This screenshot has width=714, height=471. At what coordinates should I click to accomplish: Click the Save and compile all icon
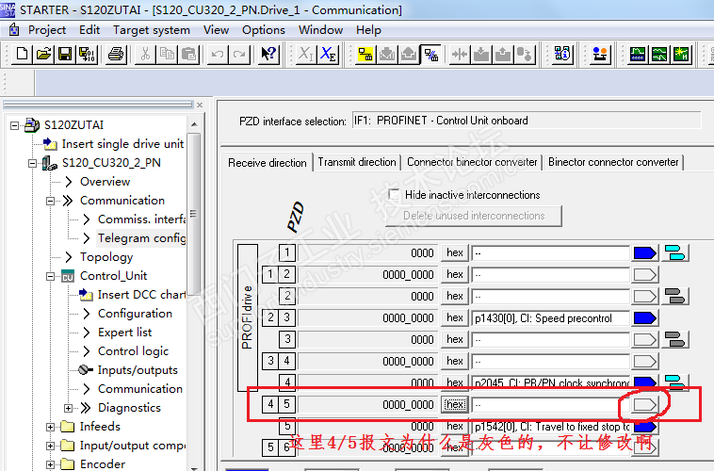coord(87,55)
